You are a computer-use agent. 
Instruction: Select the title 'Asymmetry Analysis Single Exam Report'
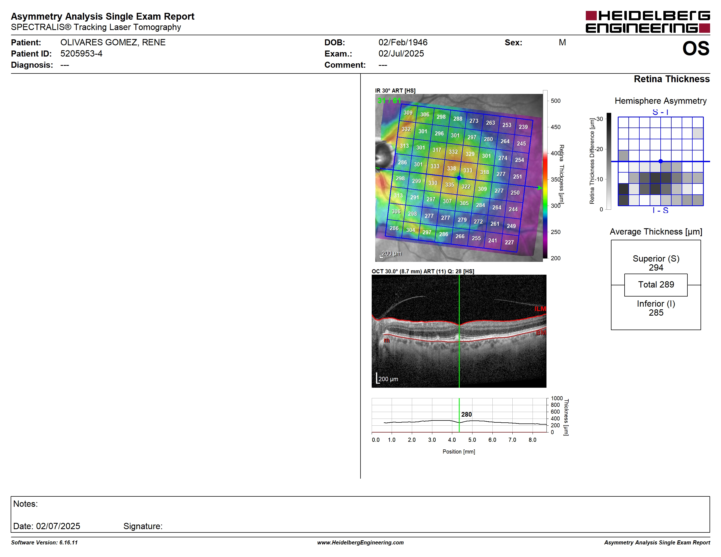click(x=103, y=16)
